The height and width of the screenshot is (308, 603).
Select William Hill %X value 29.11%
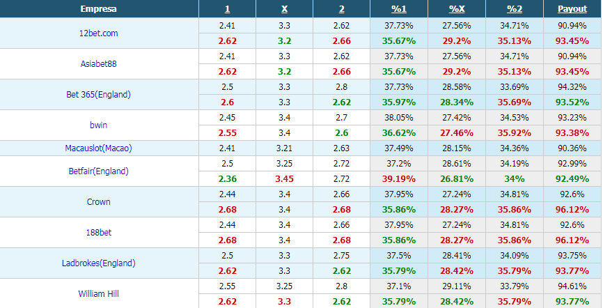tap(457, 286)
